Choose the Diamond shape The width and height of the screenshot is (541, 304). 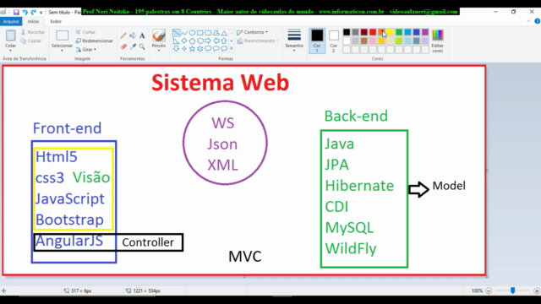pyautogui.click(x=184, y=41)
